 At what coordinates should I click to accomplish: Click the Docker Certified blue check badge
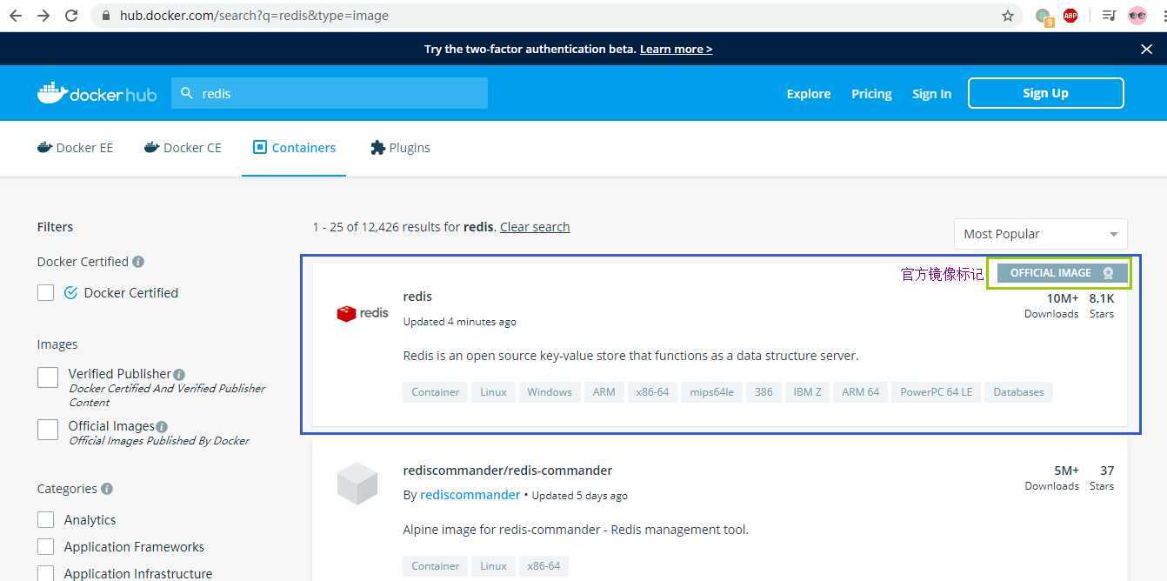(x=71, y=293)
